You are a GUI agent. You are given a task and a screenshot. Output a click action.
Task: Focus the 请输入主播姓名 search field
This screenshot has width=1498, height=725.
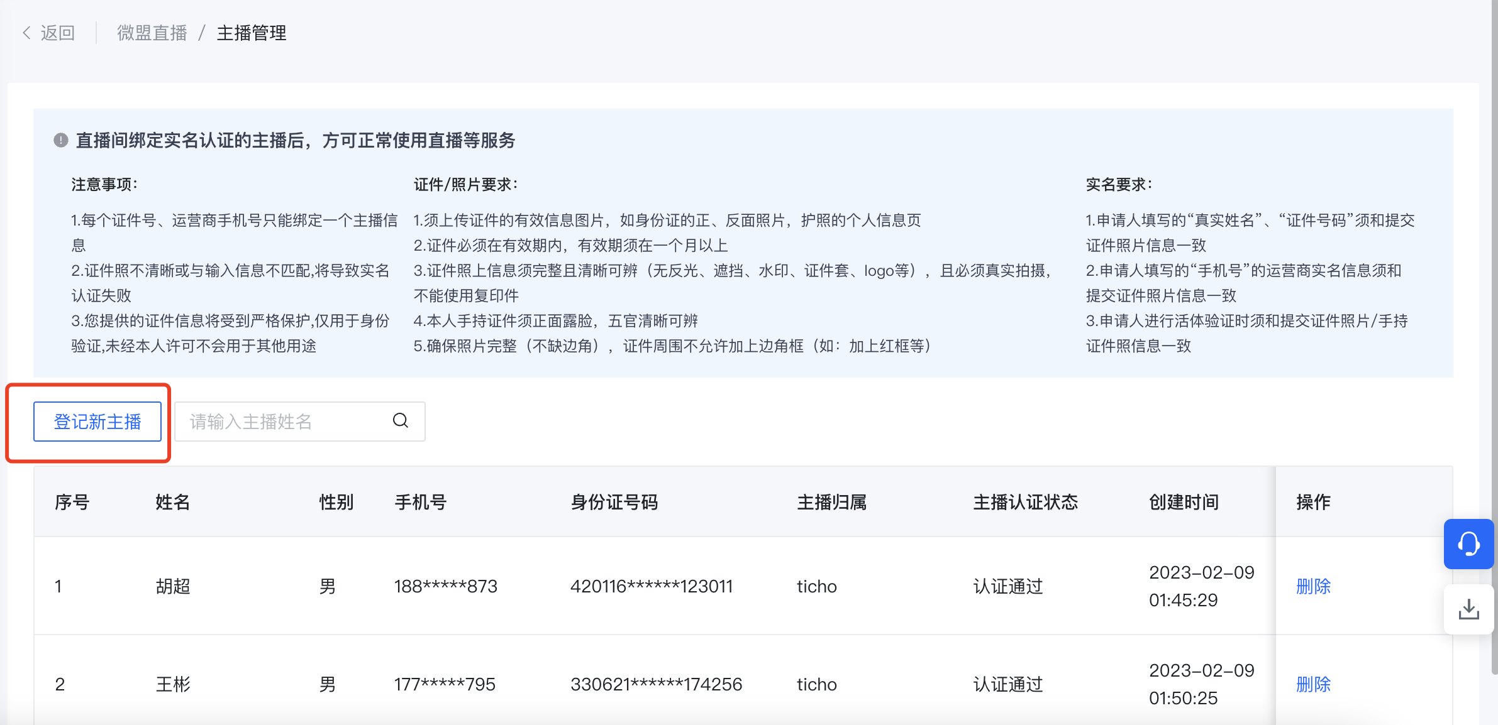300,422
